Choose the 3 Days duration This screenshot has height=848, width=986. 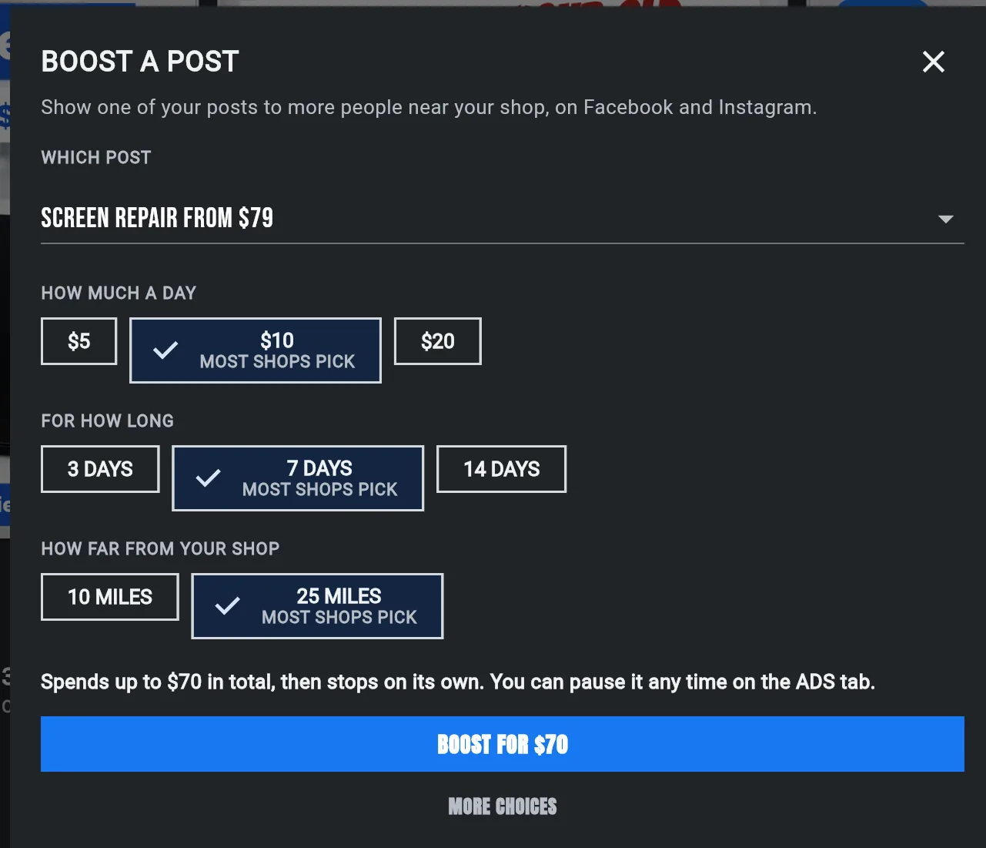point(100,469)
